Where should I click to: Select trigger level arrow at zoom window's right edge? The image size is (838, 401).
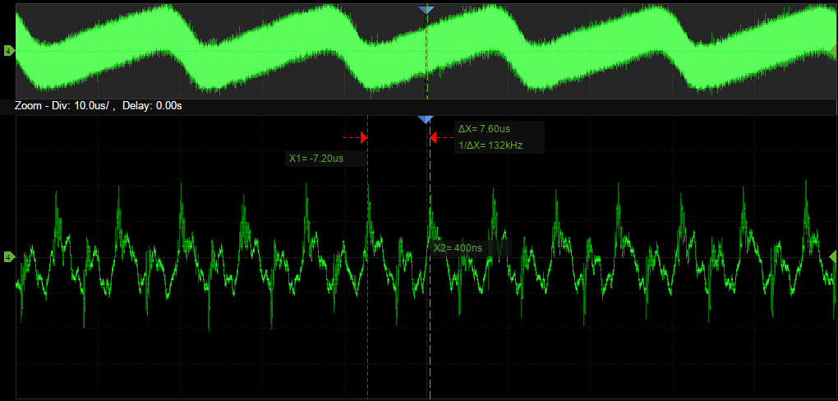[x=832, y=258]
